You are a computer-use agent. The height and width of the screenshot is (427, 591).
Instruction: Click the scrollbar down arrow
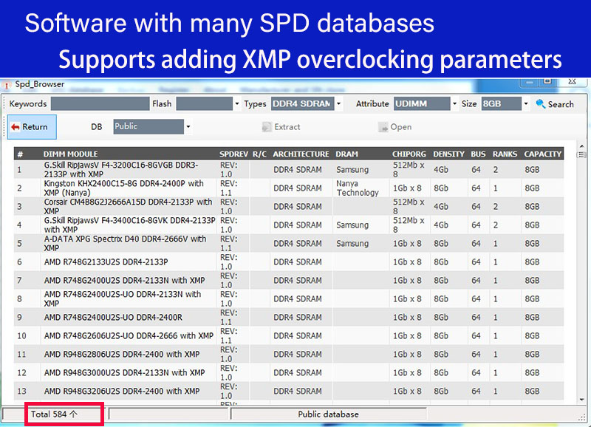pos(581,400)
